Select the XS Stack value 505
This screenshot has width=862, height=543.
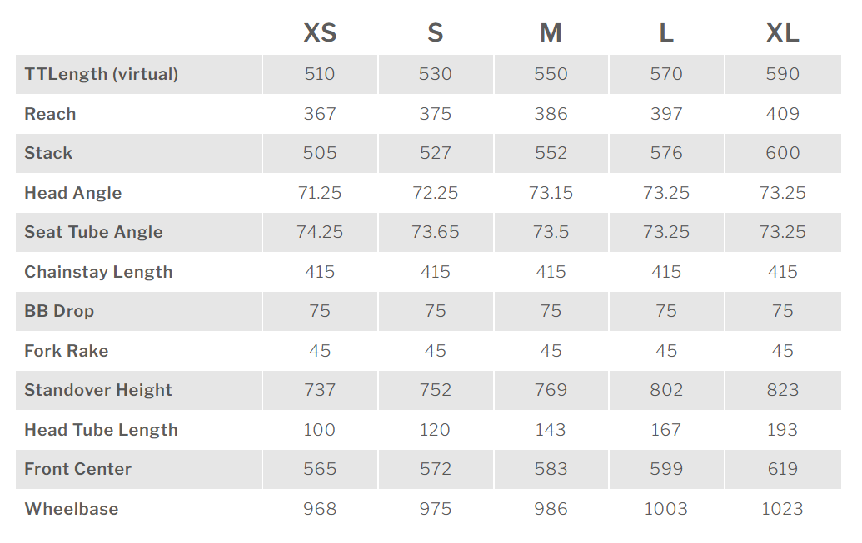tap(320, 153)
